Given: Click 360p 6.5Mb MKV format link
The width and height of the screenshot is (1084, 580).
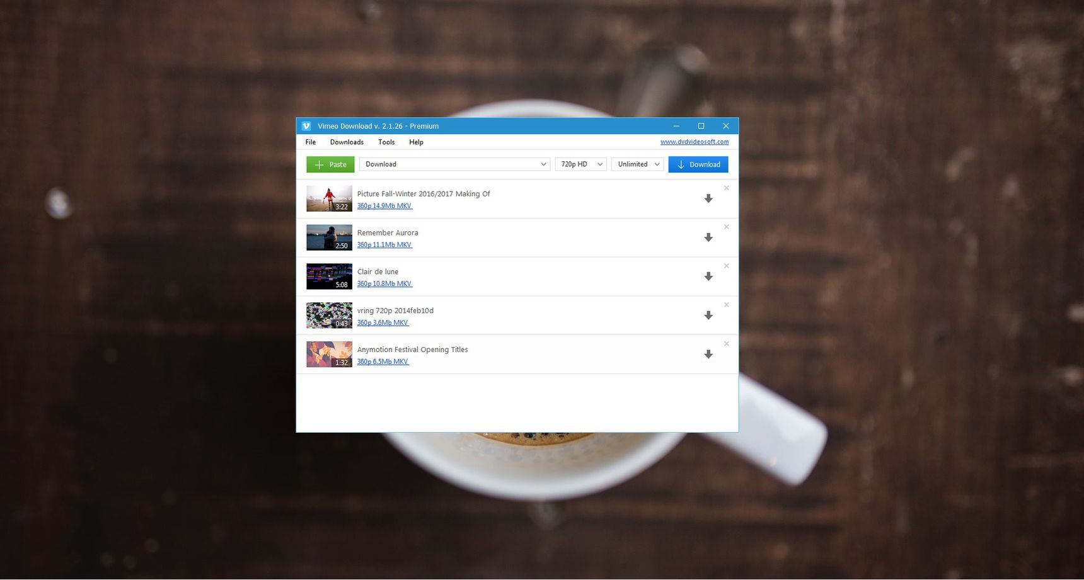Looking at the screenshot, I should tap(383, 362).
